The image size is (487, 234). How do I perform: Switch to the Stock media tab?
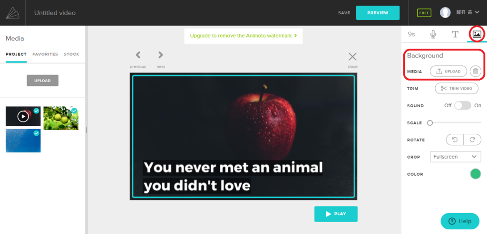pyautogui.click(x=71, y=54)
